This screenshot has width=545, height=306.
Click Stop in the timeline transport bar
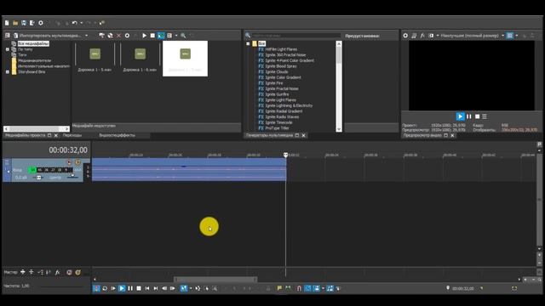tap(139, 288)
